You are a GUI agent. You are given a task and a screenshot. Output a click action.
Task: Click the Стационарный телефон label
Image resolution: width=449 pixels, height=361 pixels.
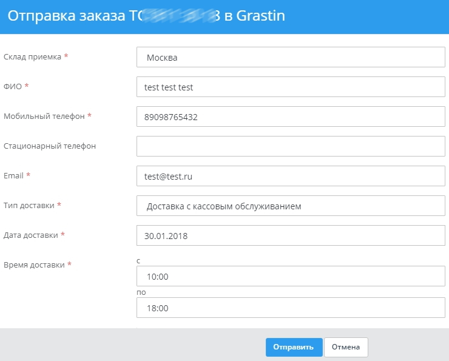tap(50, 146)
